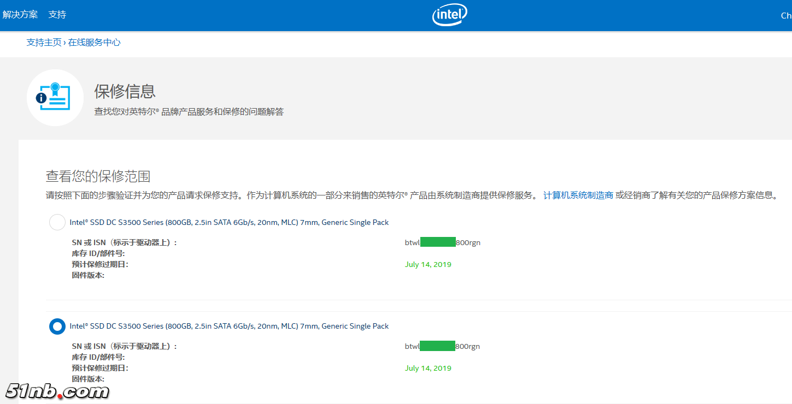Click the Intel logo in the header

pos(449,15)
